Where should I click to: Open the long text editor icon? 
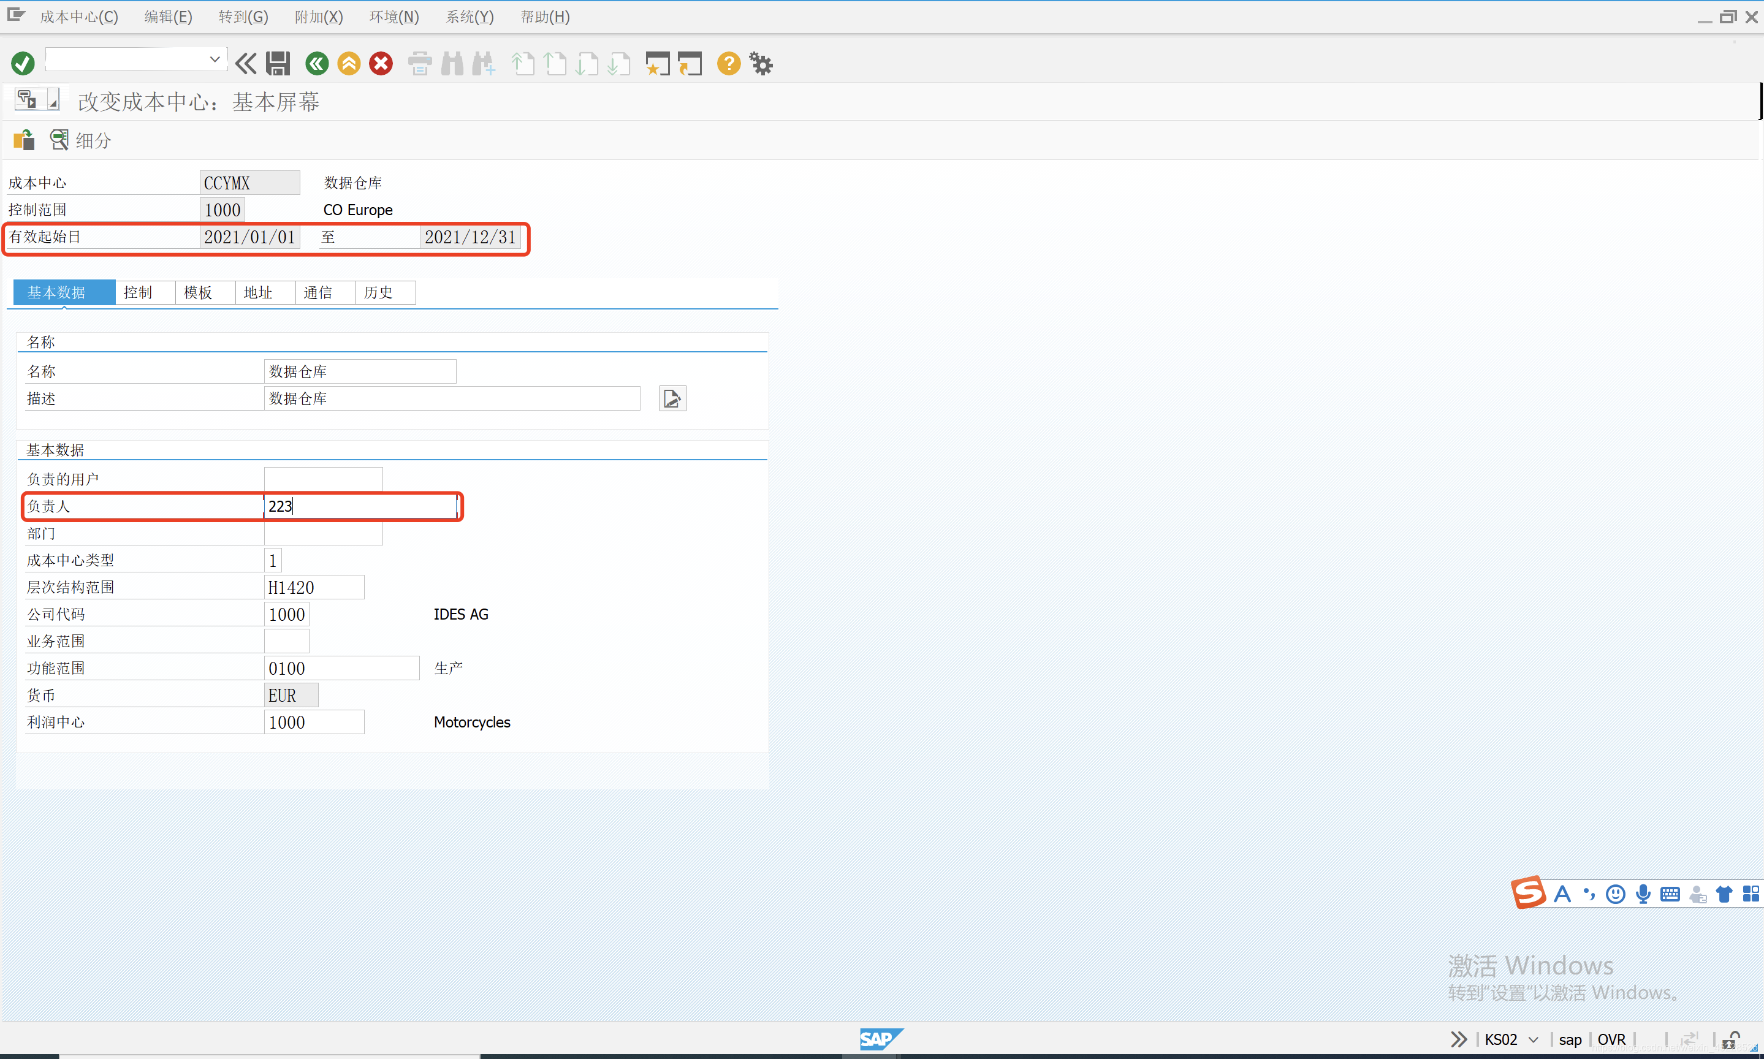pos(672,398)
